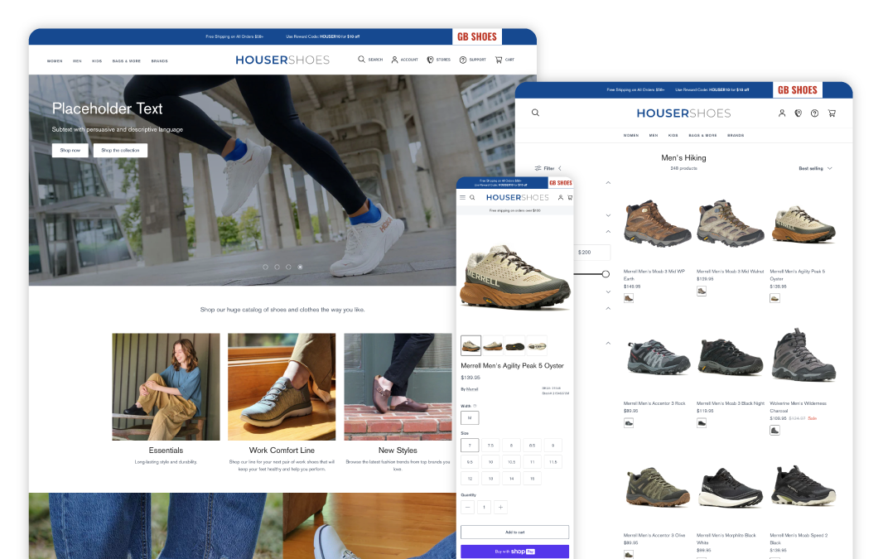Open the Best selling sort dropdown

815,168
